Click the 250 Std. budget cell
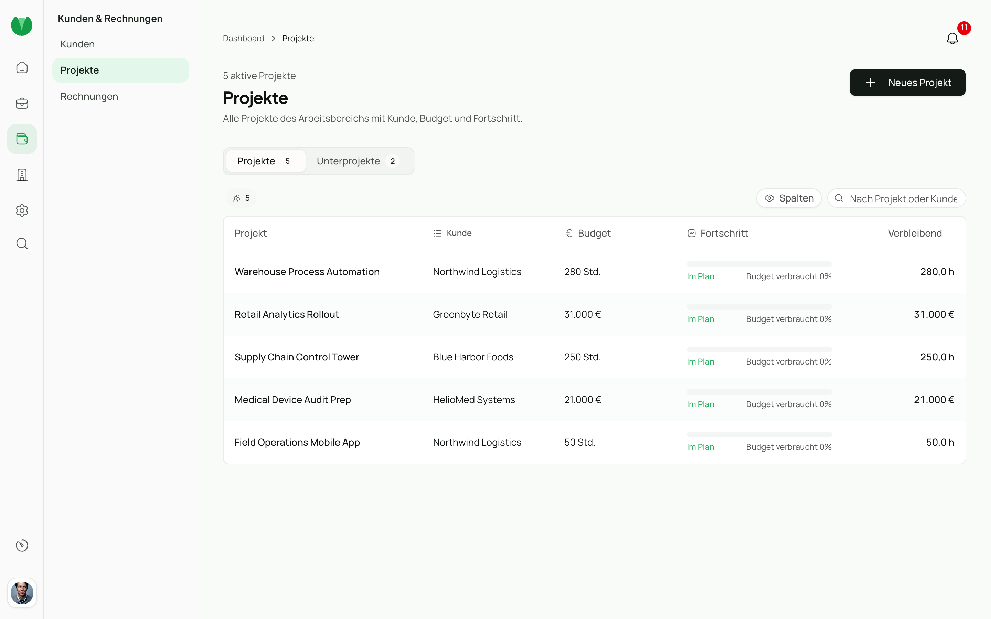 click(x=582, y=357)
